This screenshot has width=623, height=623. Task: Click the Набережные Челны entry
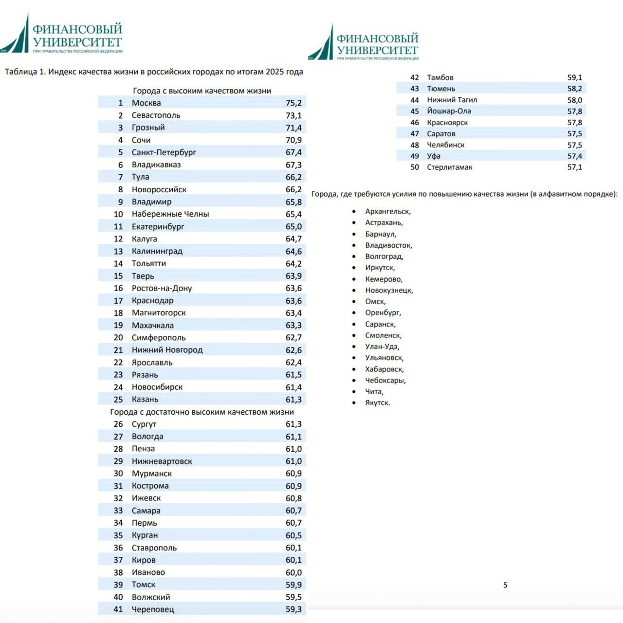coord(170,214)
